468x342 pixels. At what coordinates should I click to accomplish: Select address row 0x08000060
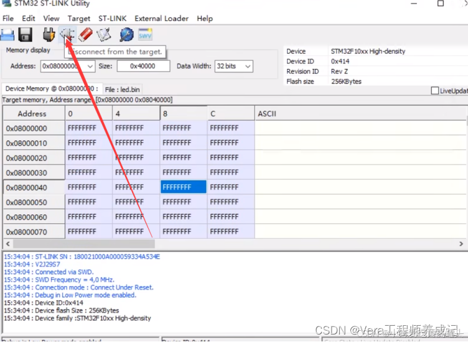(x=34, y=217)
